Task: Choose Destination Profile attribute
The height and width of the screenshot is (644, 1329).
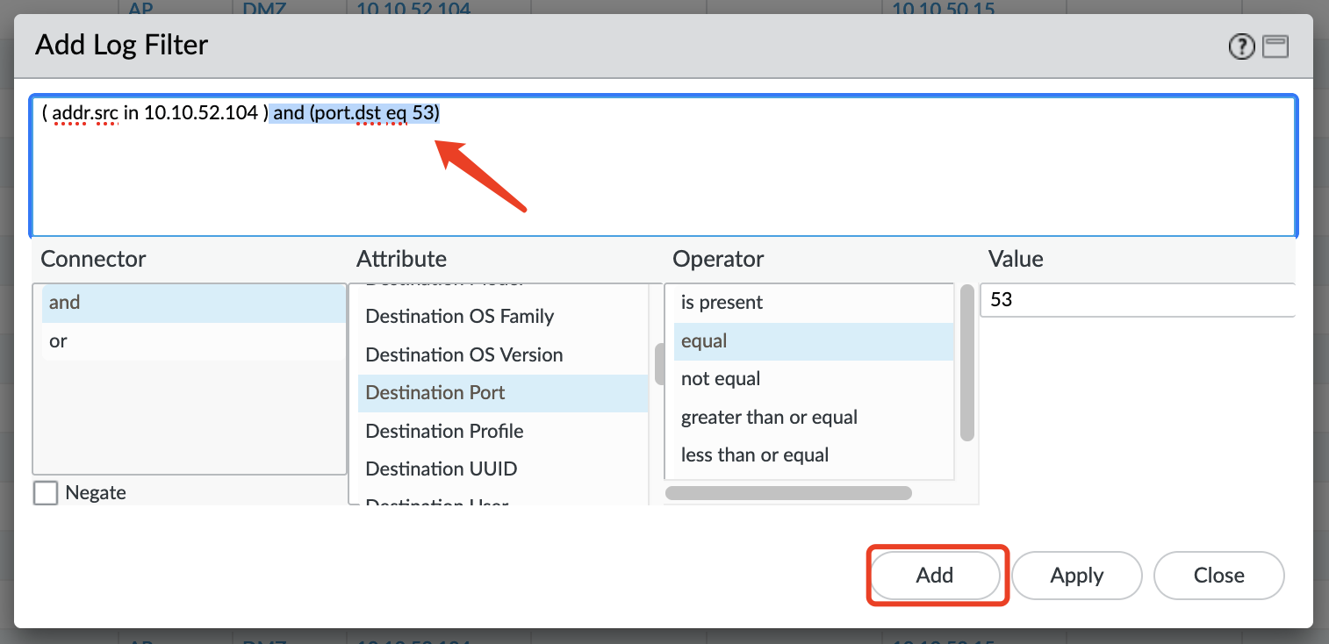Action: coord(503,432)
